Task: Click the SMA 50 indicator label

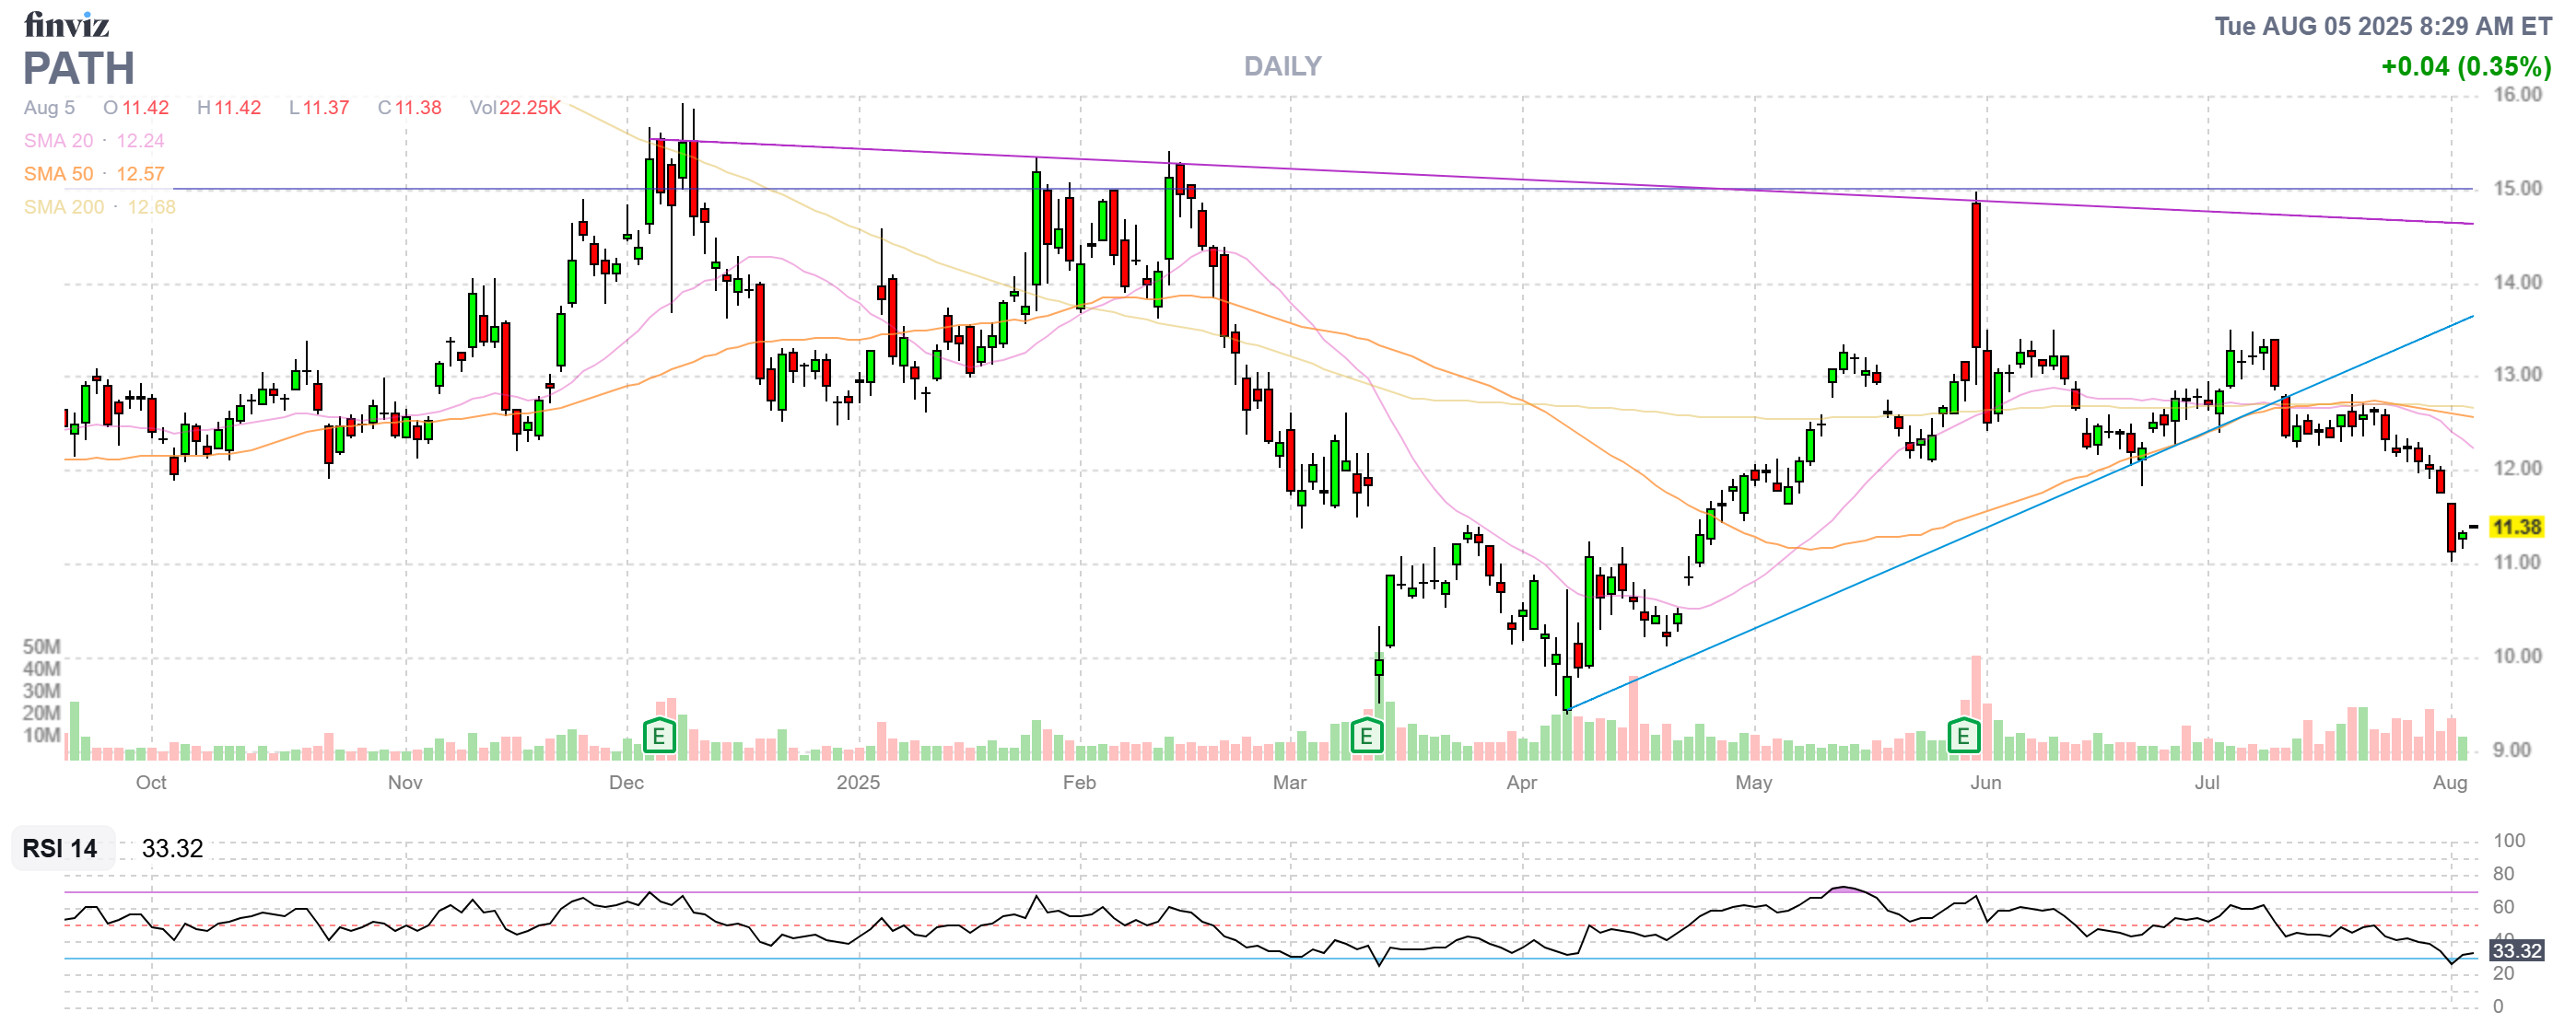Action: (x=58, y=174)
